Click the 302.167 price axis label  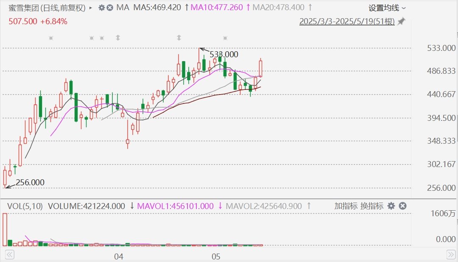point(441,164)
